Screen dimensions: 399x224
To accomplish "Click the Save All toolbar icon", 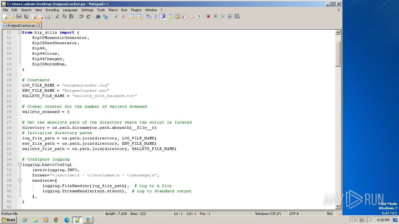I will 26,16.
